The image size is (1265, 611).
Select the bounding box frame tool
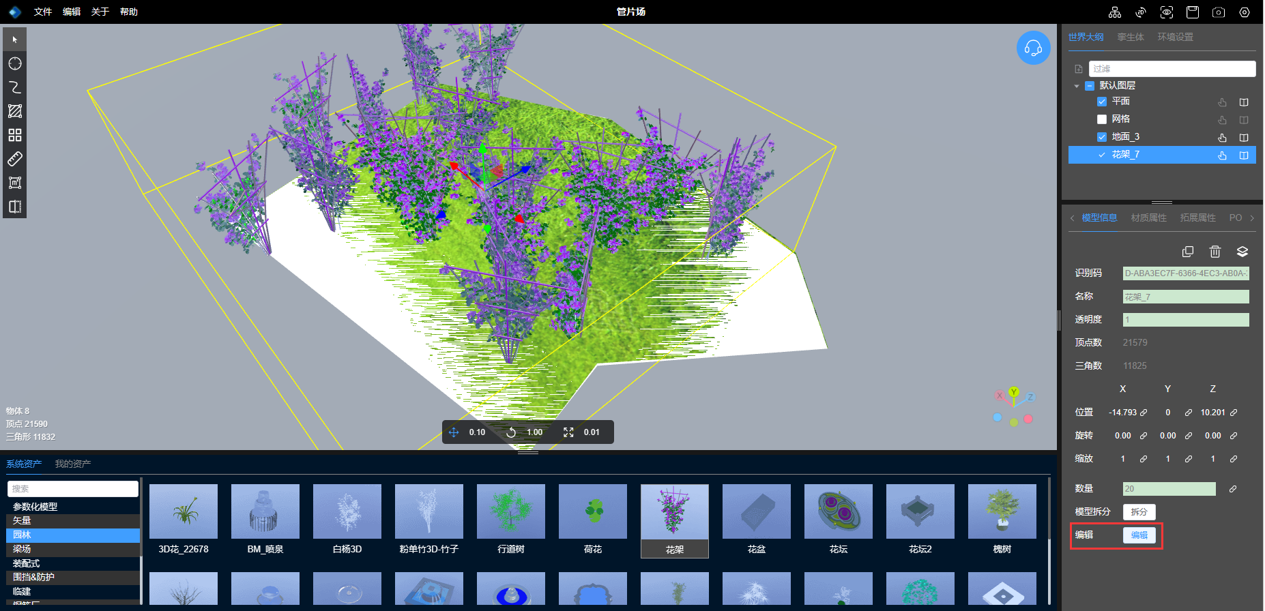15,183
